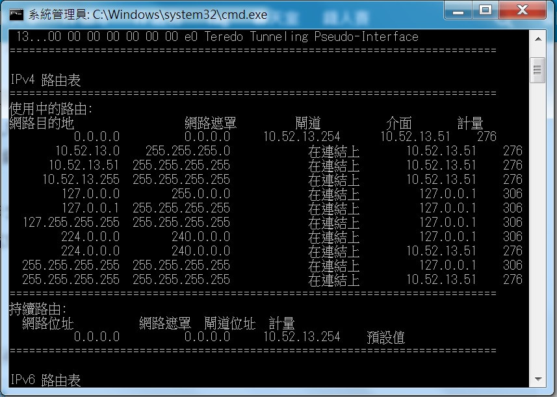Screen dimensions: 557x397
Task: Click destination 10.52.13.51 in the first column
Action: click(84, 165)
